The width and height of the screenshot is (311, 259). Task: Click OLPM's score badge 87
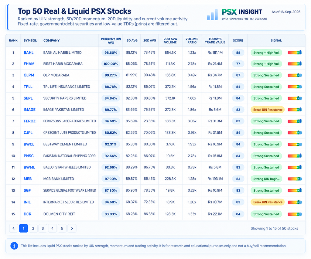click(x=238, y=75)
